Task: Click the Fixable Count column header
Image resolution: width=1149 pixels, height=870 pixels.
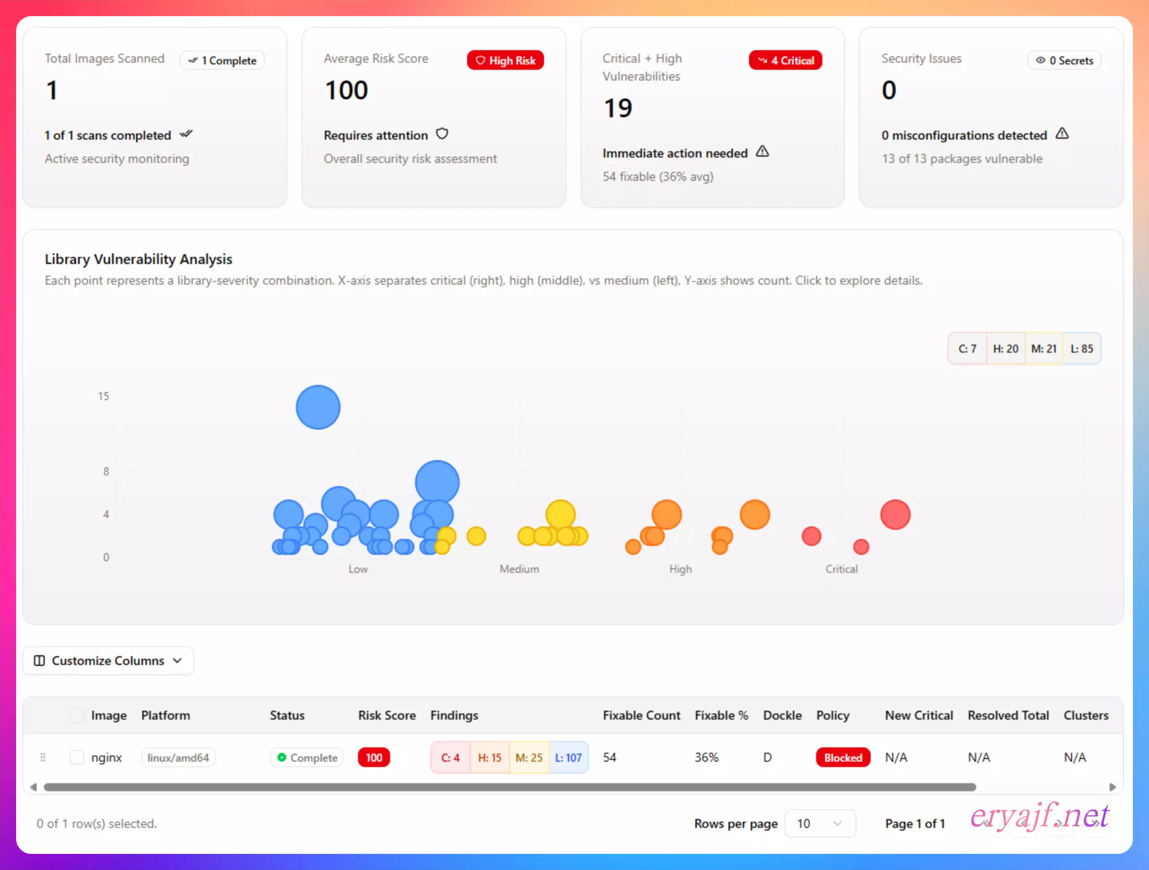Action: pos(641,715)
